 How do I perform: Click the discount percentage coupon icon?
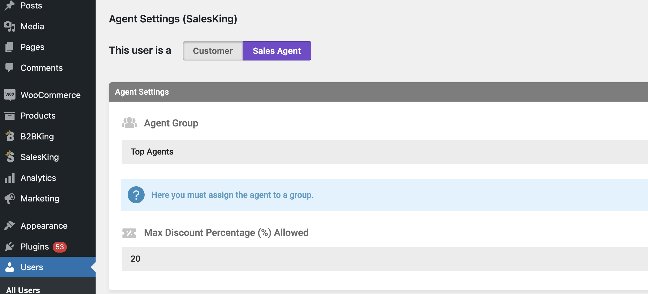(x=129, y=233)
